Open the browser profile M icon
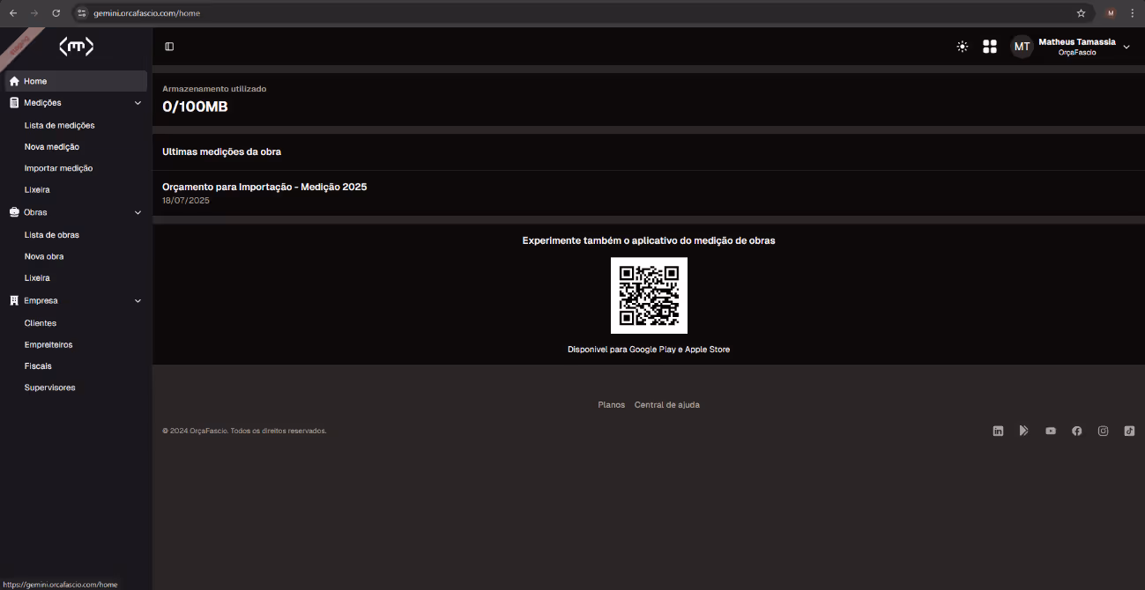This screenshot has height=590, width=1145. [1111, 13]
